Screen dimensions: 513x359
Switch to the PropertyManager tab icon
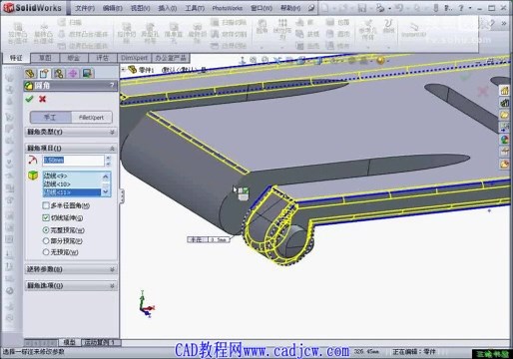coord(44,73)
